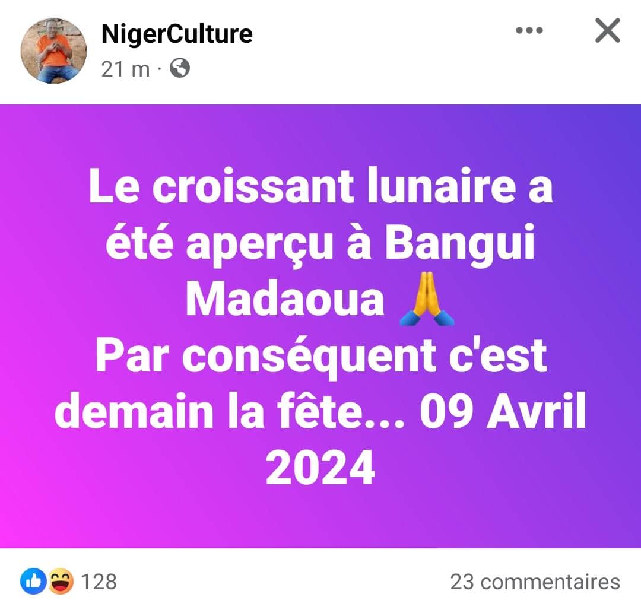
Task: Click the word 'Bangui' in the post
Action: click(459, 244)
